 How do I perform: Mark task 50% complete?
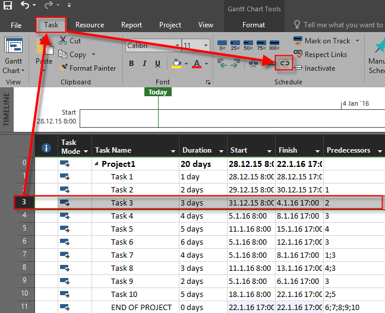tap(248, 45)
